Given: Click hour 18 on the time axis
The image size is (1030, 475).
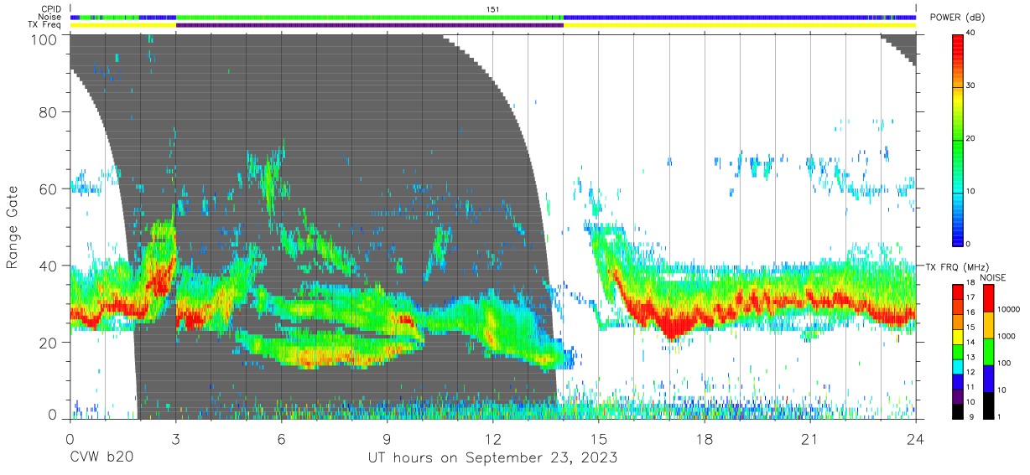Looking at the screenshot, I should 705,438.
